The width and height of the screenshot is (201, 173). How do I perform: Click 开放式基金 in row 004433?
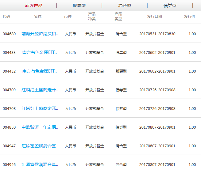click(x=95, y=53)
